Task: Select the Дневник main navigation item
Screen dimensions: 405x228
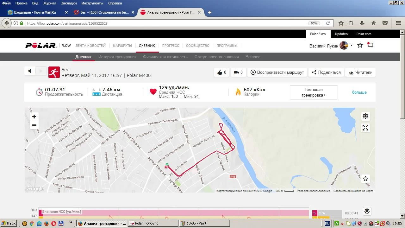Action: click(147, 46)
